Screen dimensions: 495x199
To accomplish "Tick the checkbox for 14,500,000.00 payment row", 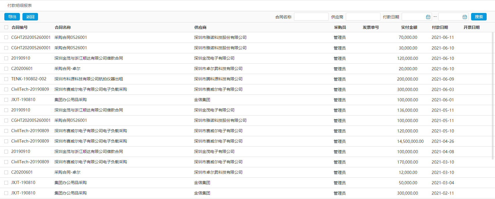I will point(6,141).
